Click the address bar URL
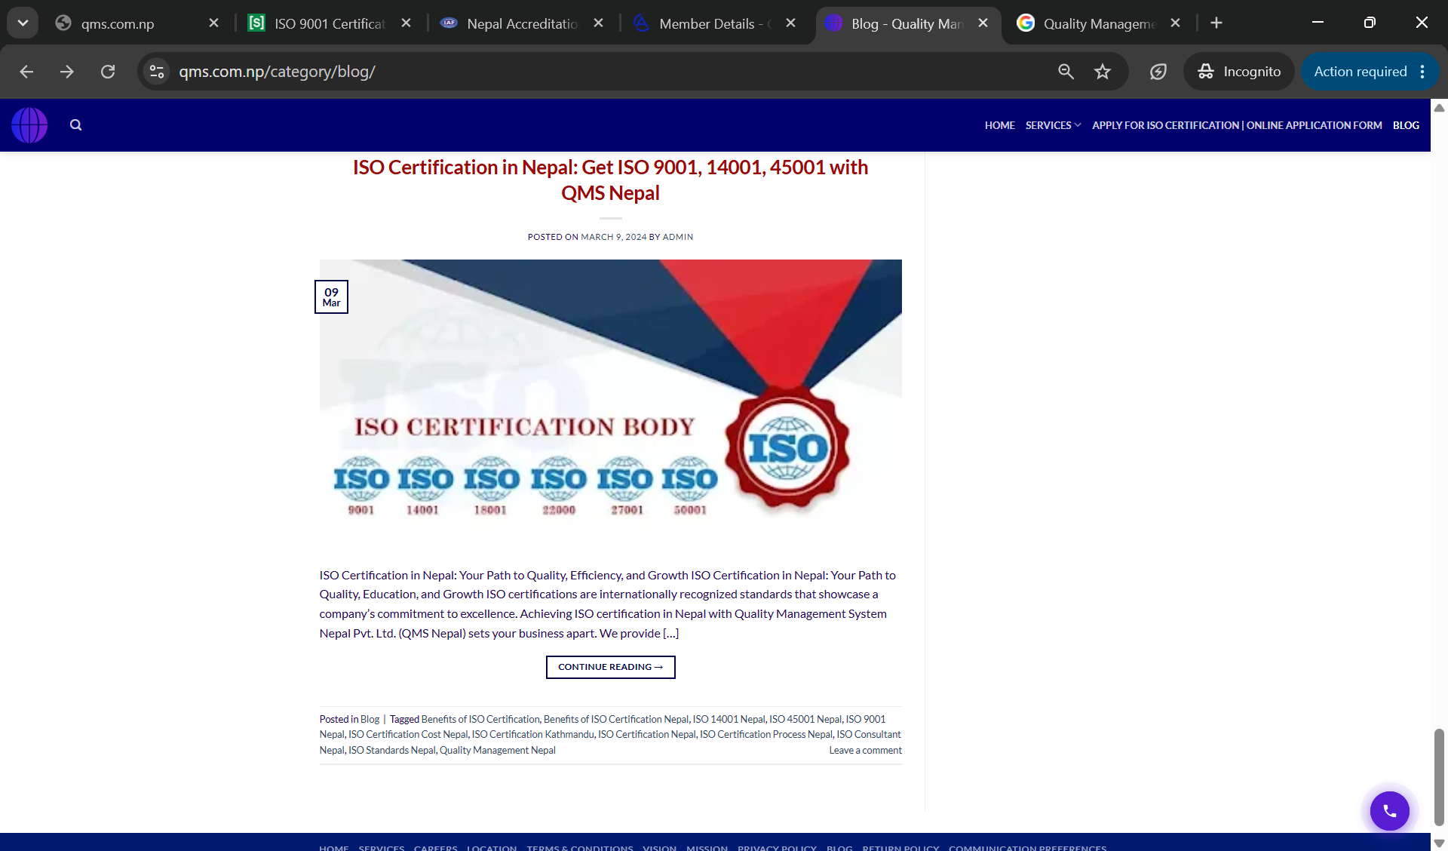The width and height of the screenshot is (1448, 851). pyautogui.click(x=277, y=72)
